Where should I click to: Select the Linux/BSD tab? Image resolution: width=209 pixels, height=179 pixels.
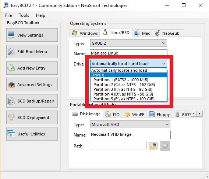pos(116,33)
